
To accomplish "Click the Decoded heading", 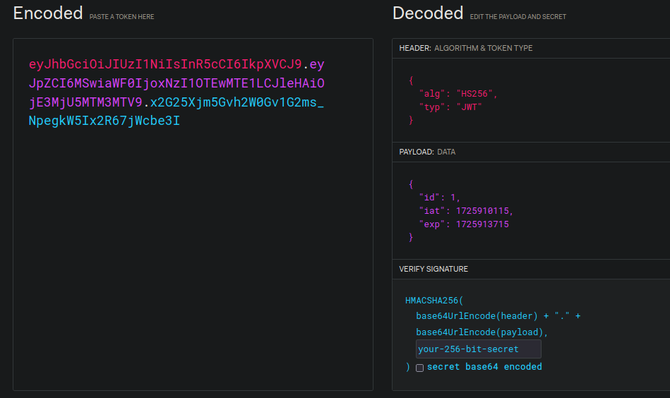I will tap(428, 13).
